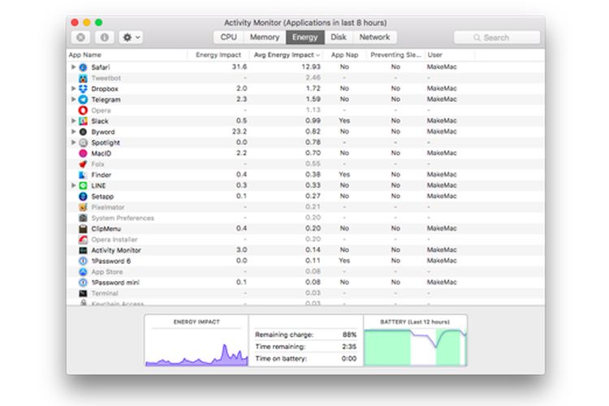Click the MacID app icon

(x=83, y=153)
